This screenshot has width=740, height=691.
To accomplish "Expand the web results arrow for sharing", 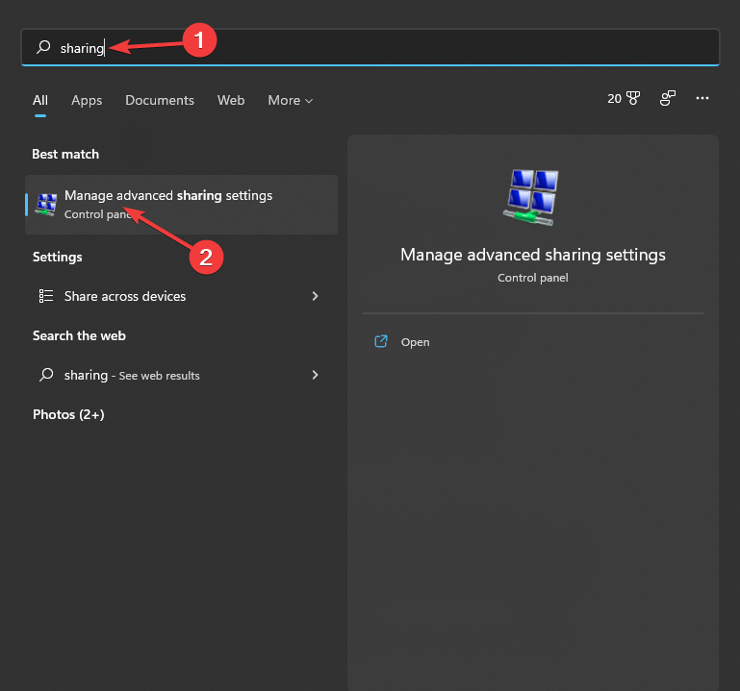I will 315,375.
